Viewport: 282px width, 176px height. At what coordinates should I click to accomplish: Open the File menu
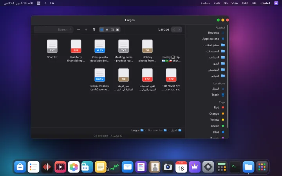click(x=254, y=3)
